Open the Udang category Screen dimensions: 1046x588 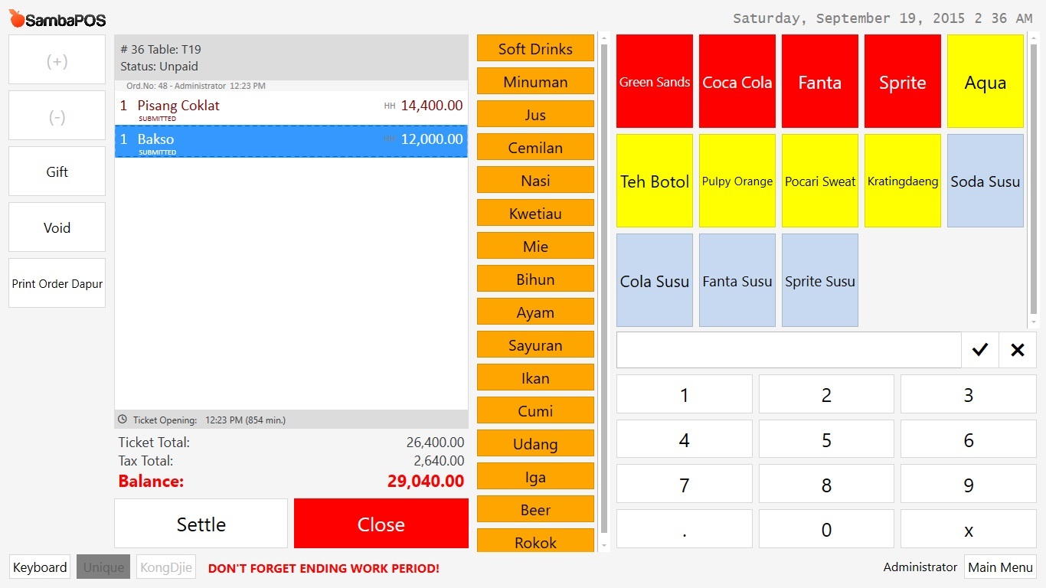[x=535, y=443]
